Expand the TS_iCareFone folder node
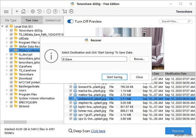196x138 pixels. [x=7, y=70]
